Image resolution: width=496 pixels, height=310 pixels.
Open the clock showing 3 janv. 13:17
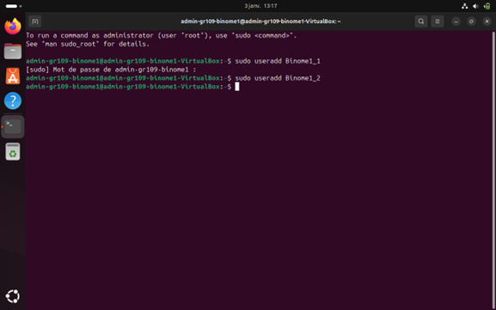click(260, 6)
